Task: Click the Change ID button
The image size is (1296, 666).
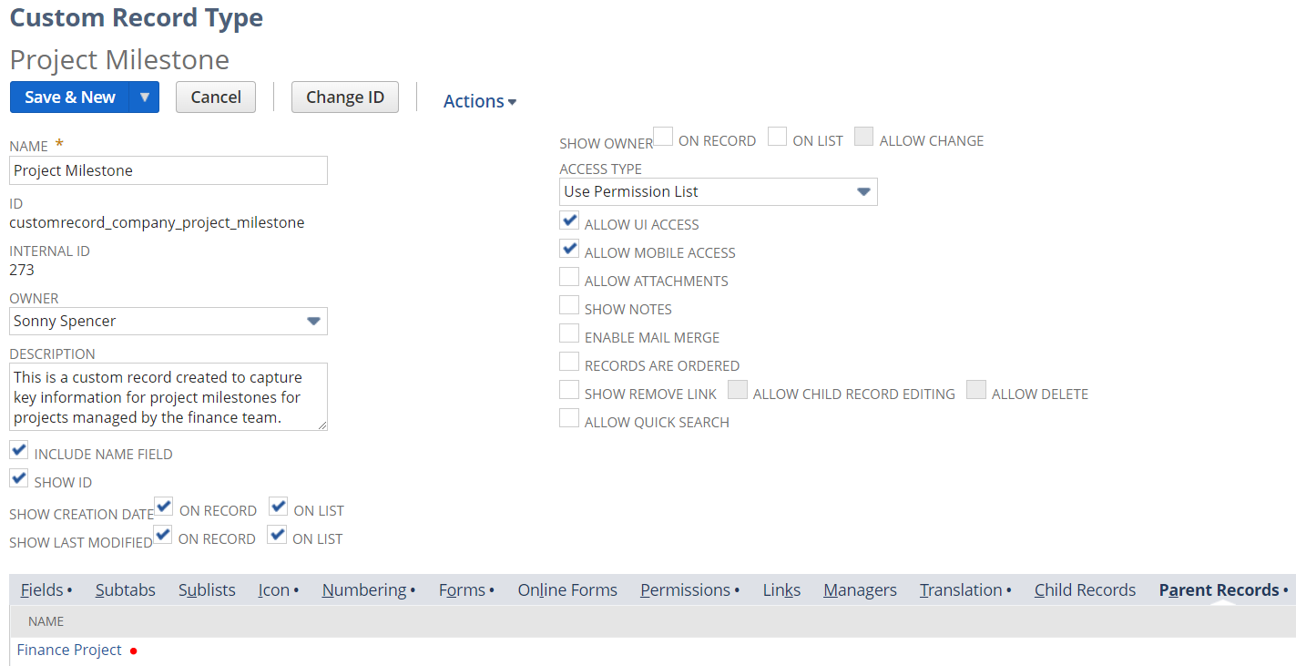Action: [x=344, y=97]
